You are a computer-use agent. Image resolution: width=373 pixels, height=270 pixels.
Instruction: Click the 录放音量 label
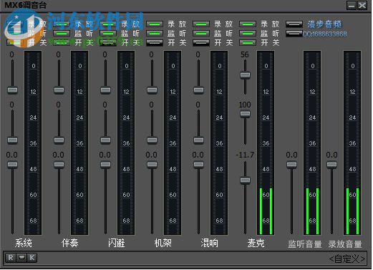pos(345,244)
